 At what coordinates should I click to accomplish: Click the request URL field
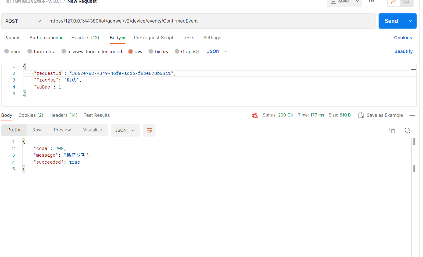click(210, 21)
